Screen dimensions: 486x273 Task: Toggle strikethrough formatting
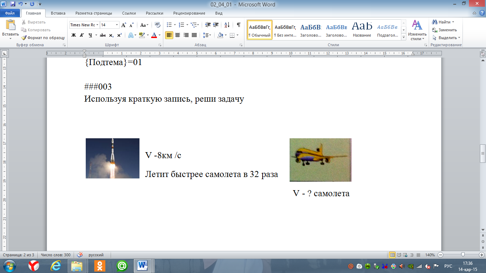click(x=103, y=35)
